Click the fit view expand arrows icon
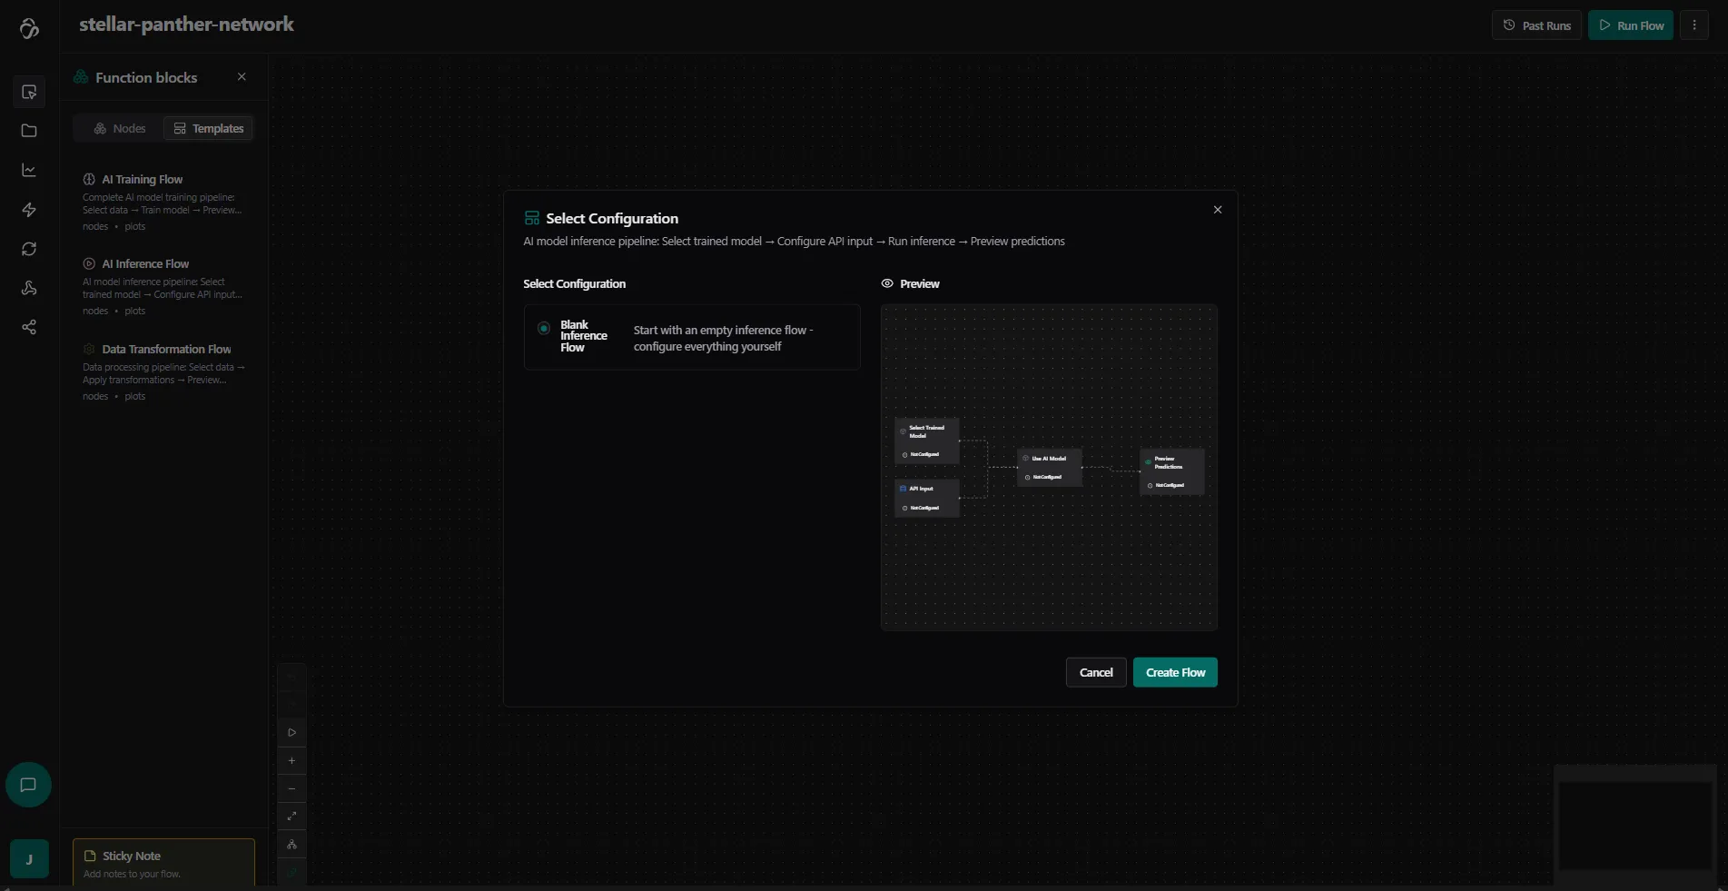1728x891 pixels. tap(291, 817)
